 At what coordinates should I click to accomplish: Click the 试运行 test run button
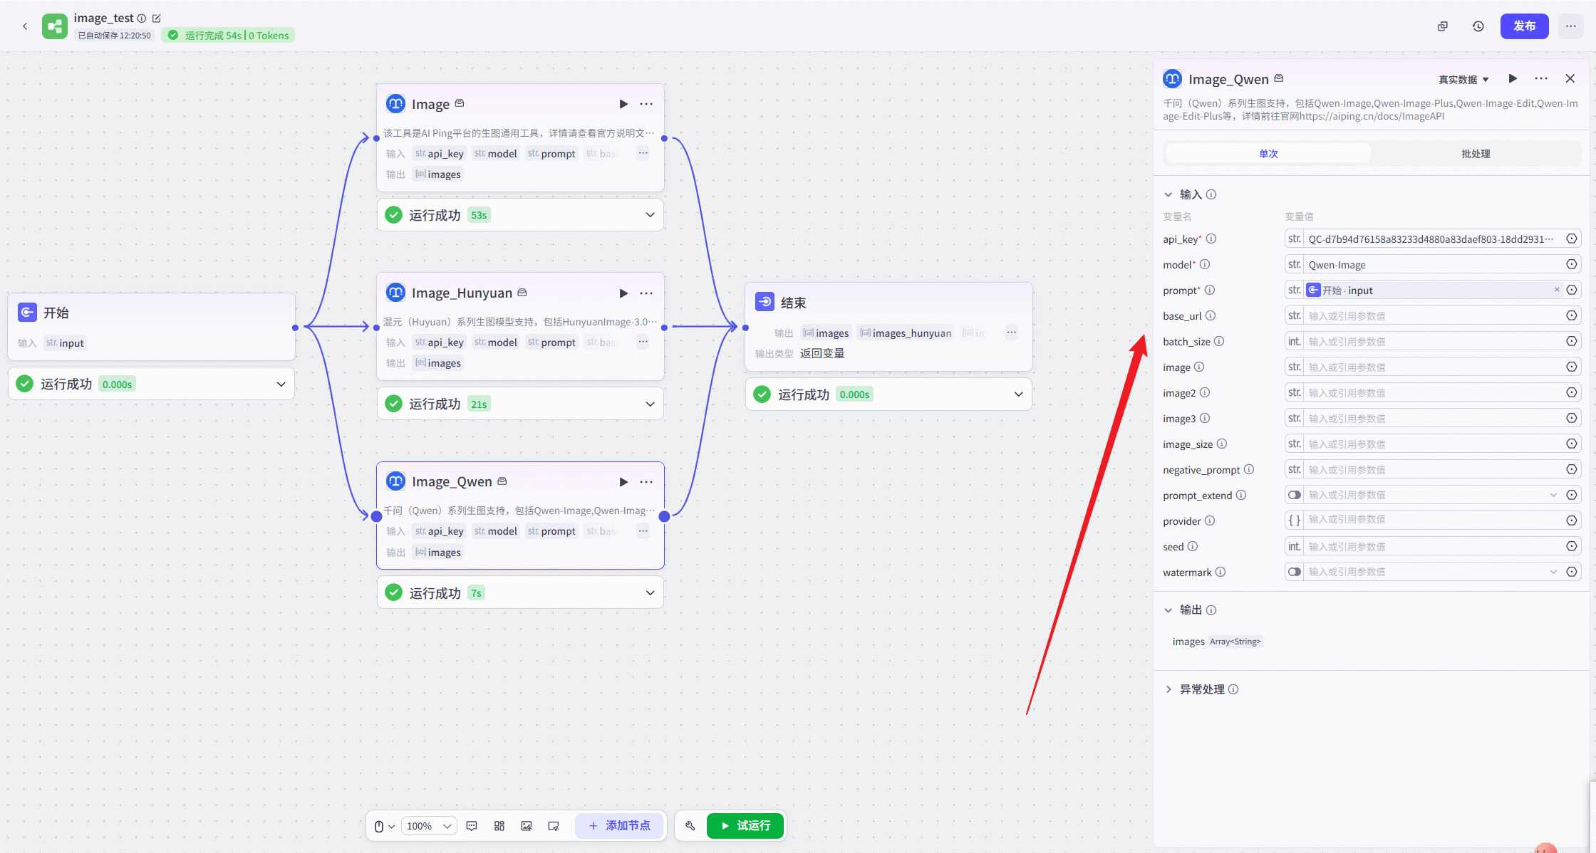tap(745, 826)
